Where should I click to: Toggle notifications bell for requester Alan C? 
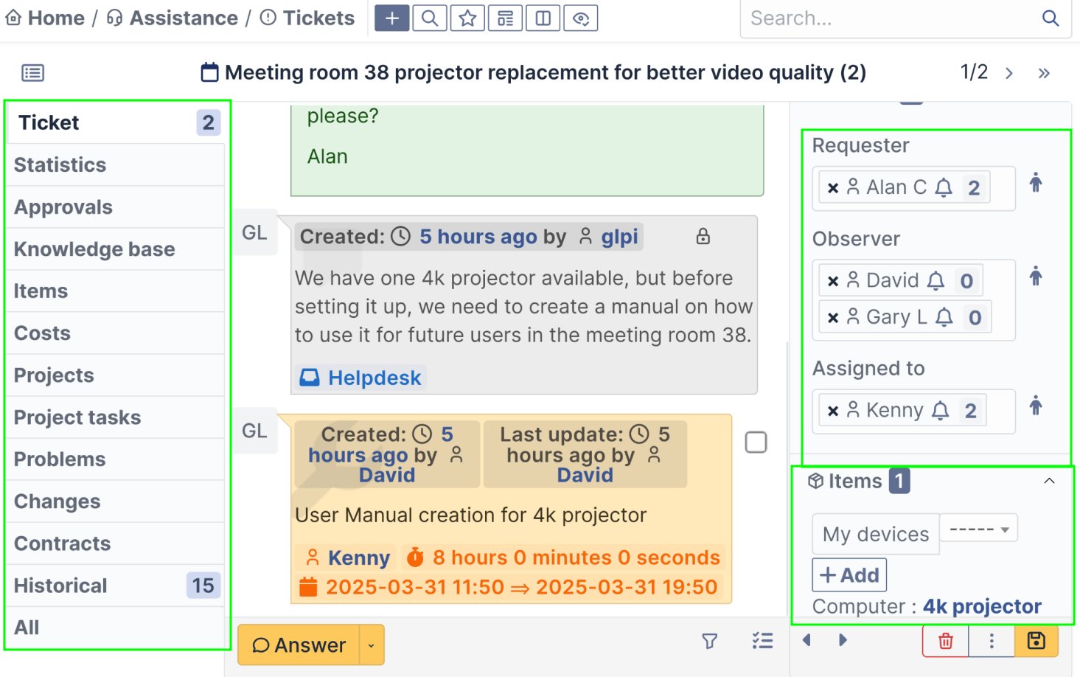pos(944,187)
